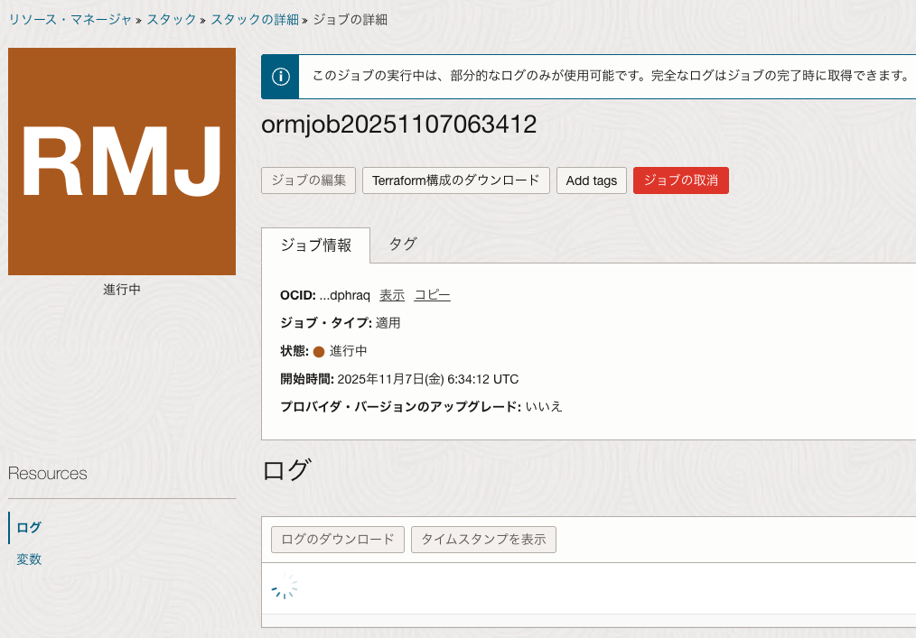Click the orange 進行中 status dot
This screenshot has width=916, height=638.
point(319,351)
